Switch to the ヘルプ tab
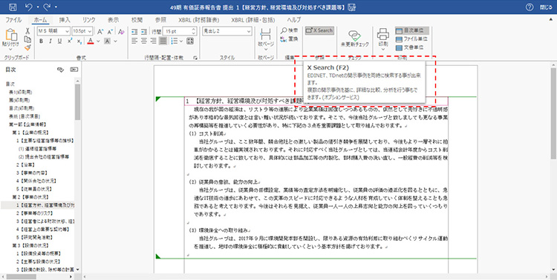This screenshot has height=280, width=557. pos(294,19)
